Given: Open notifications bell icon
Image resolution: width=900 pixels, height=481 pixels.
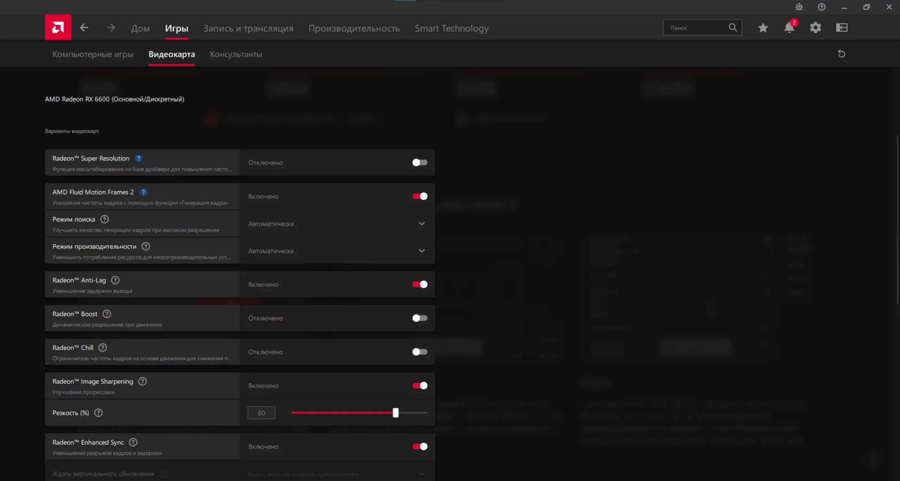Looking at the screenshot, I should point(789,28).
